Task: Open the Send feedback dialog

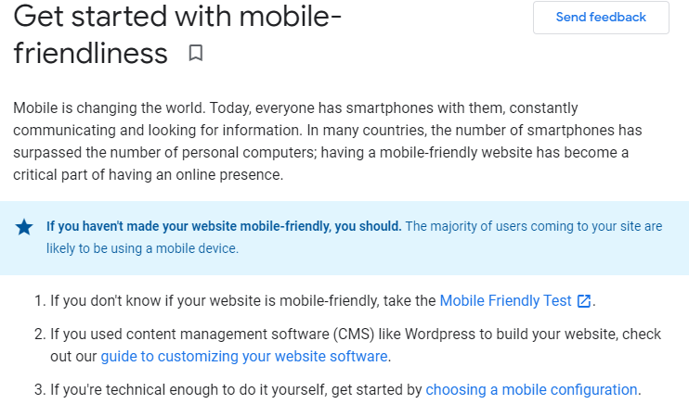Action: click(x=601, y=17)
